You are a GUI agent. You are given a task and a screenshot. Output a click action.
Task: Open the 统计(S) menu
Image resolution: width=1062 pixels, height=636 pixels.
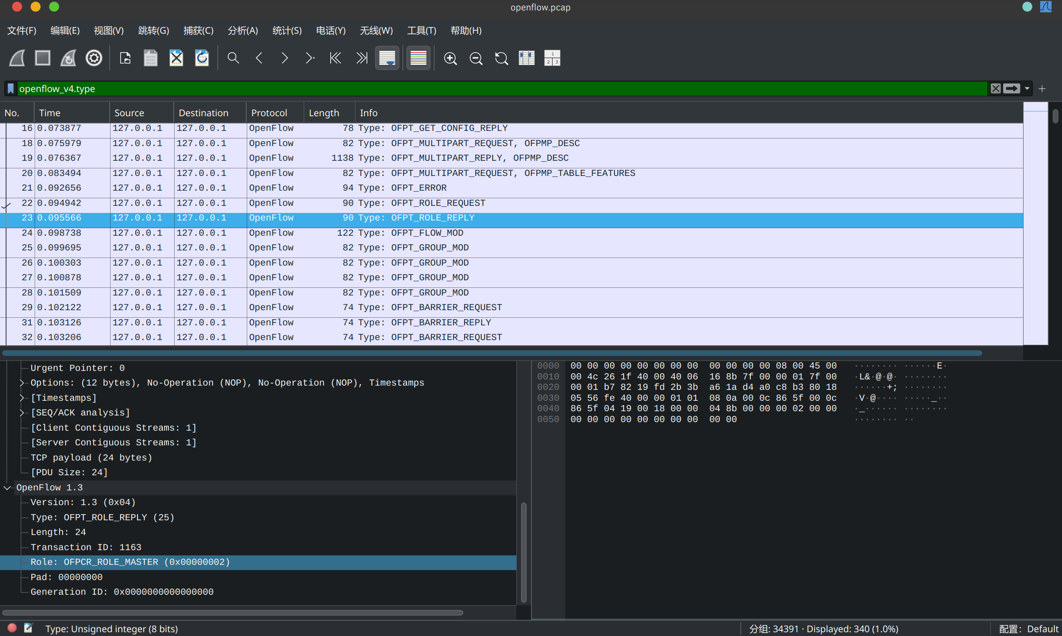click(x=287, y=31)
